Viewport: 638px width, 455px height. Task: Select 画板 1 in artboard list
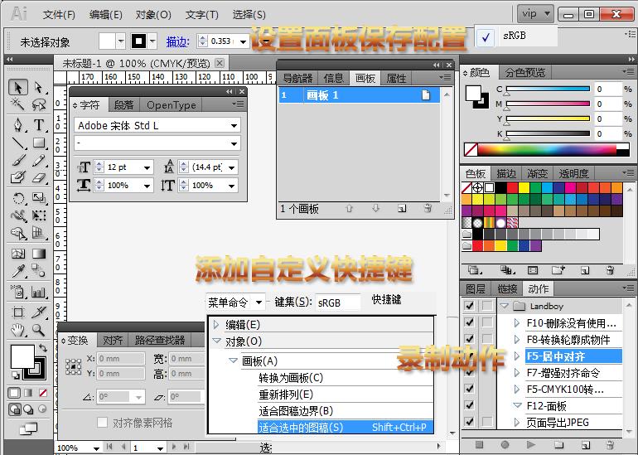tap(359, 95)
